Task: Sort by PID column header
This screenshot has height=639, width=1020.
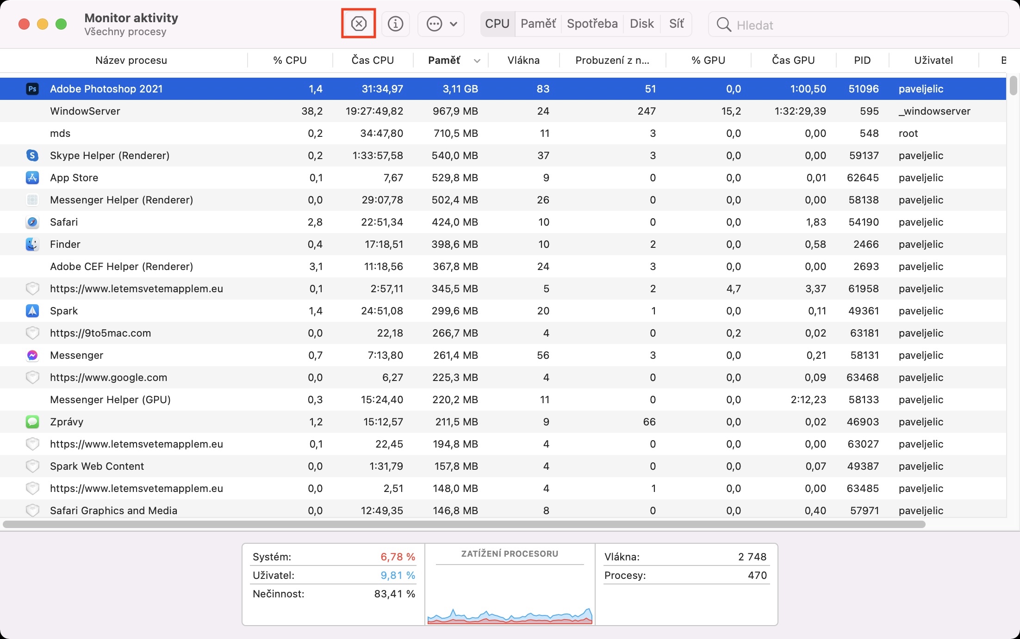Action: 862,60
